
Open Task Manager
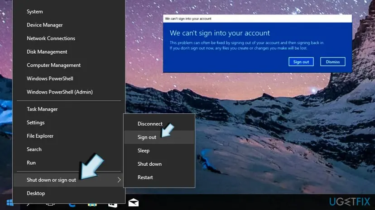69,109
